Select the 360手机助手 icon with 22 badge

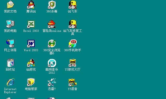tap(73, 43)
